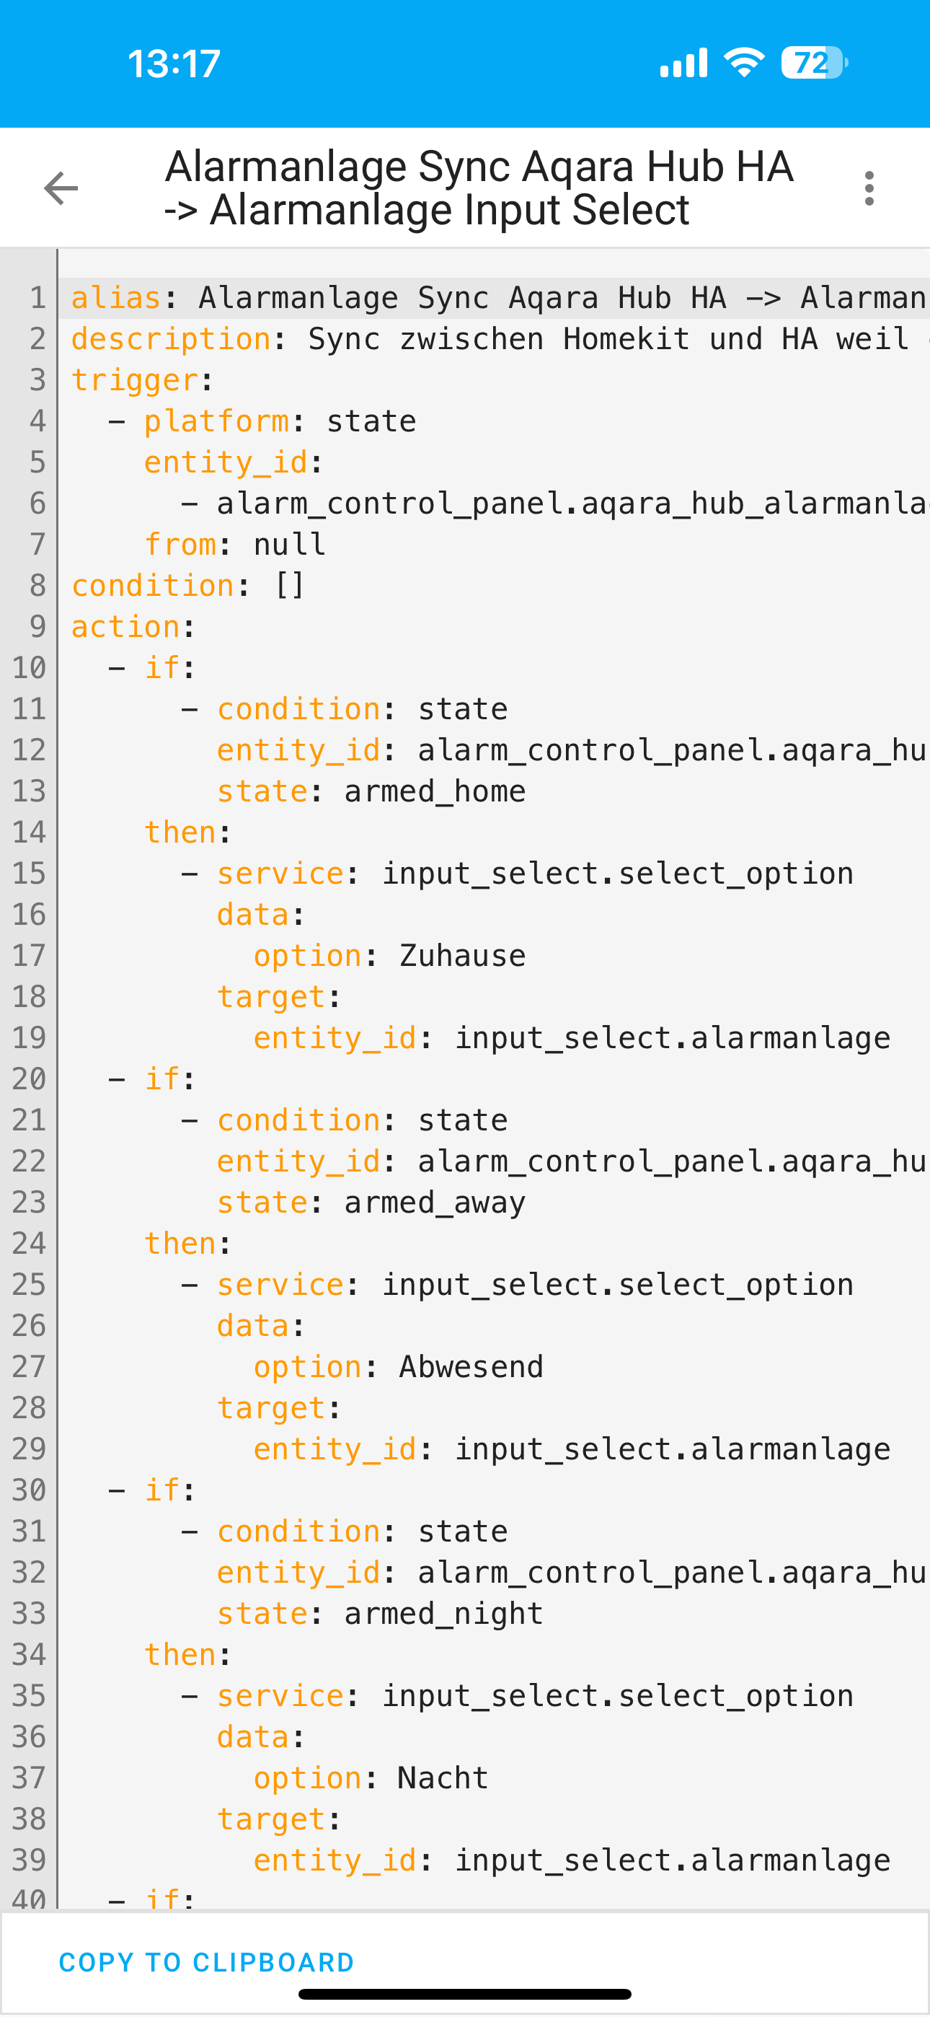Screen dimensions: 930x2017
Task: Select state: armed_home on line 13
Action: pyautogui.click(x=371, y=791)
